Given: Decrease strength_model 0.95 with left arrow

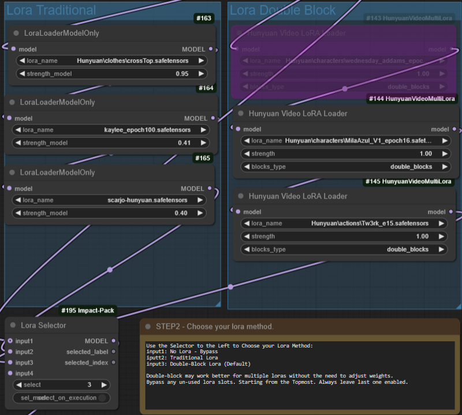Looking at the screenshot, I should point(22,74).
